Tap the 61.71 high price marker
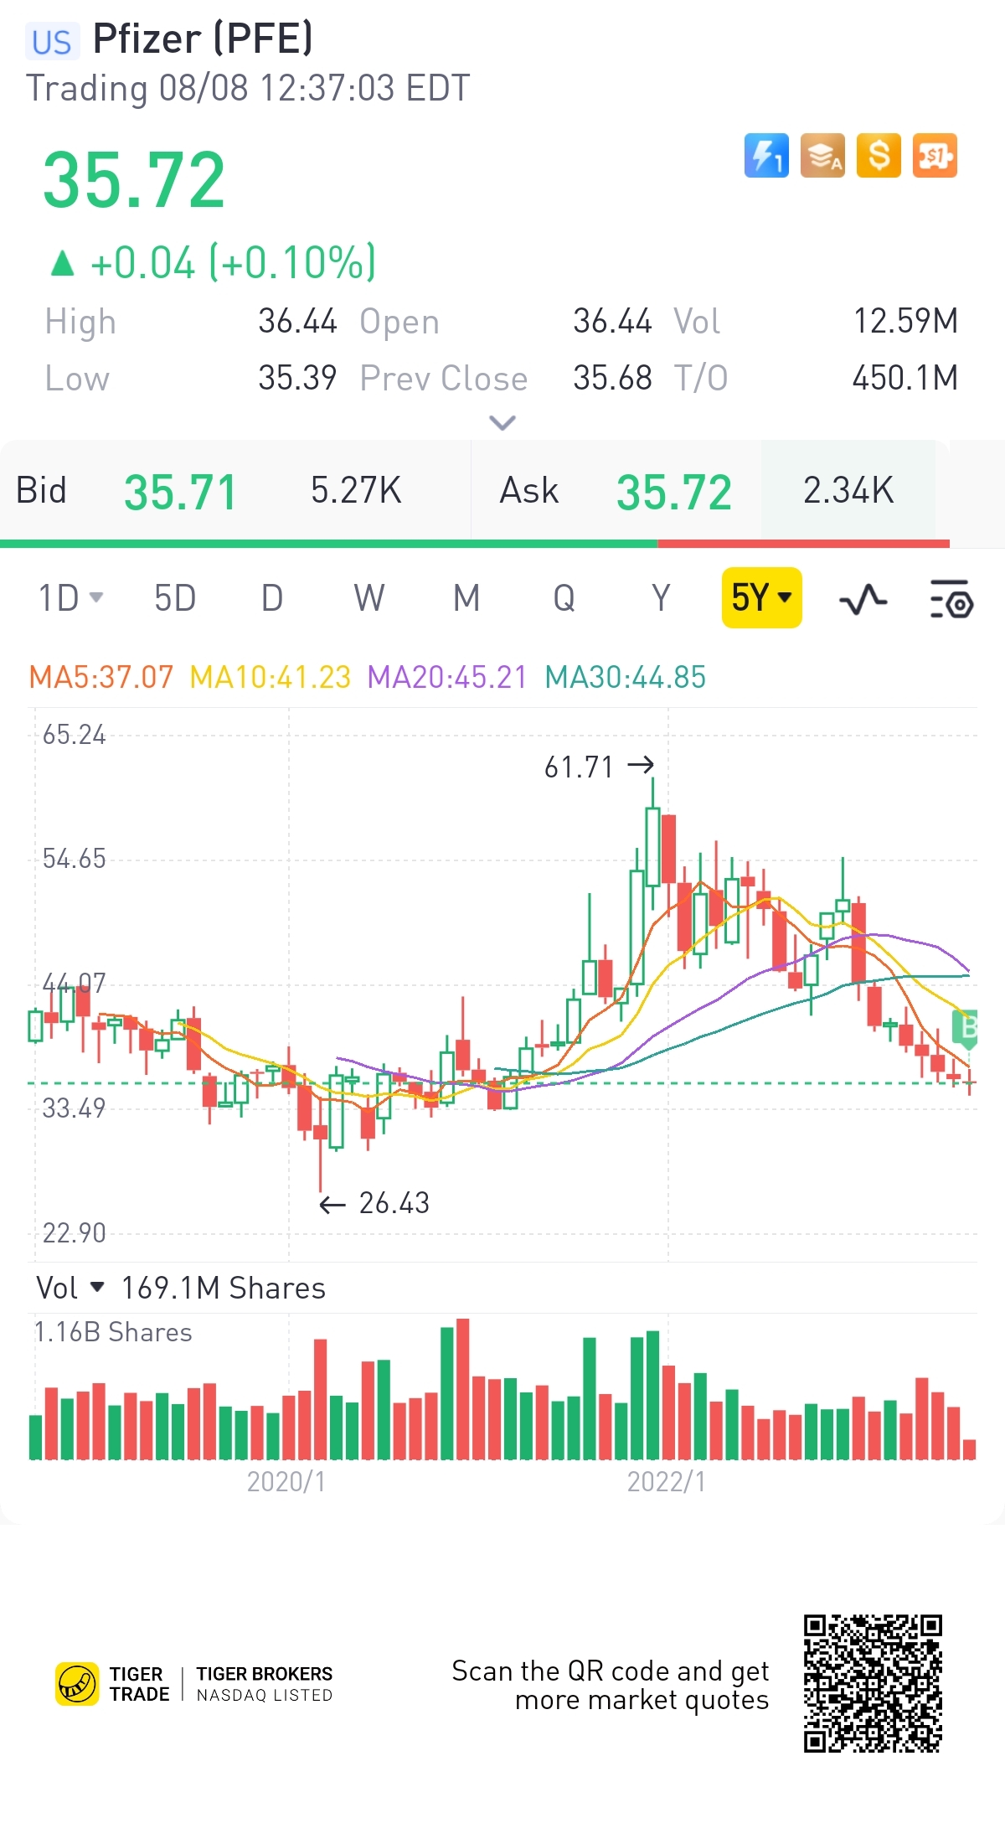The width and height of the screenshot is (1005, 1844). tap(599, 767)
